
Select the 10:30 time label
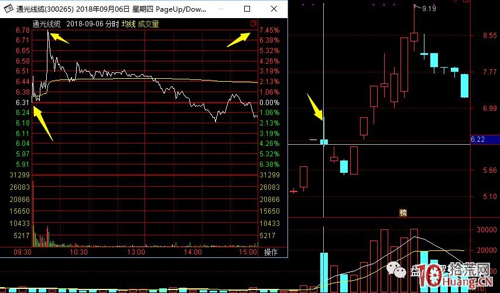[78, 252]
